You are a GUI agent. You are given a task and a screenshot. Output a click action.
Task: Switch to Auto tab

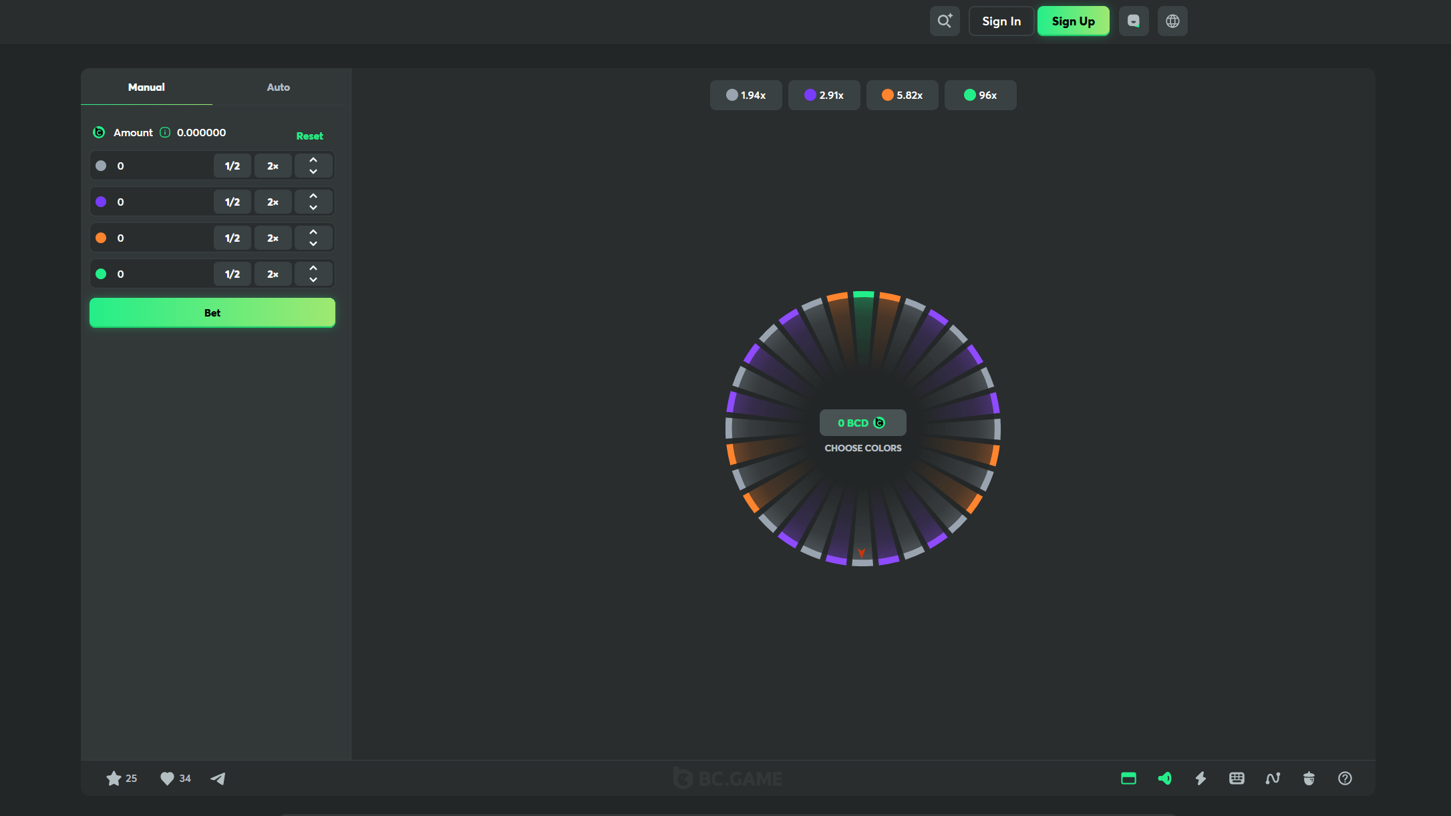(279, 87)
